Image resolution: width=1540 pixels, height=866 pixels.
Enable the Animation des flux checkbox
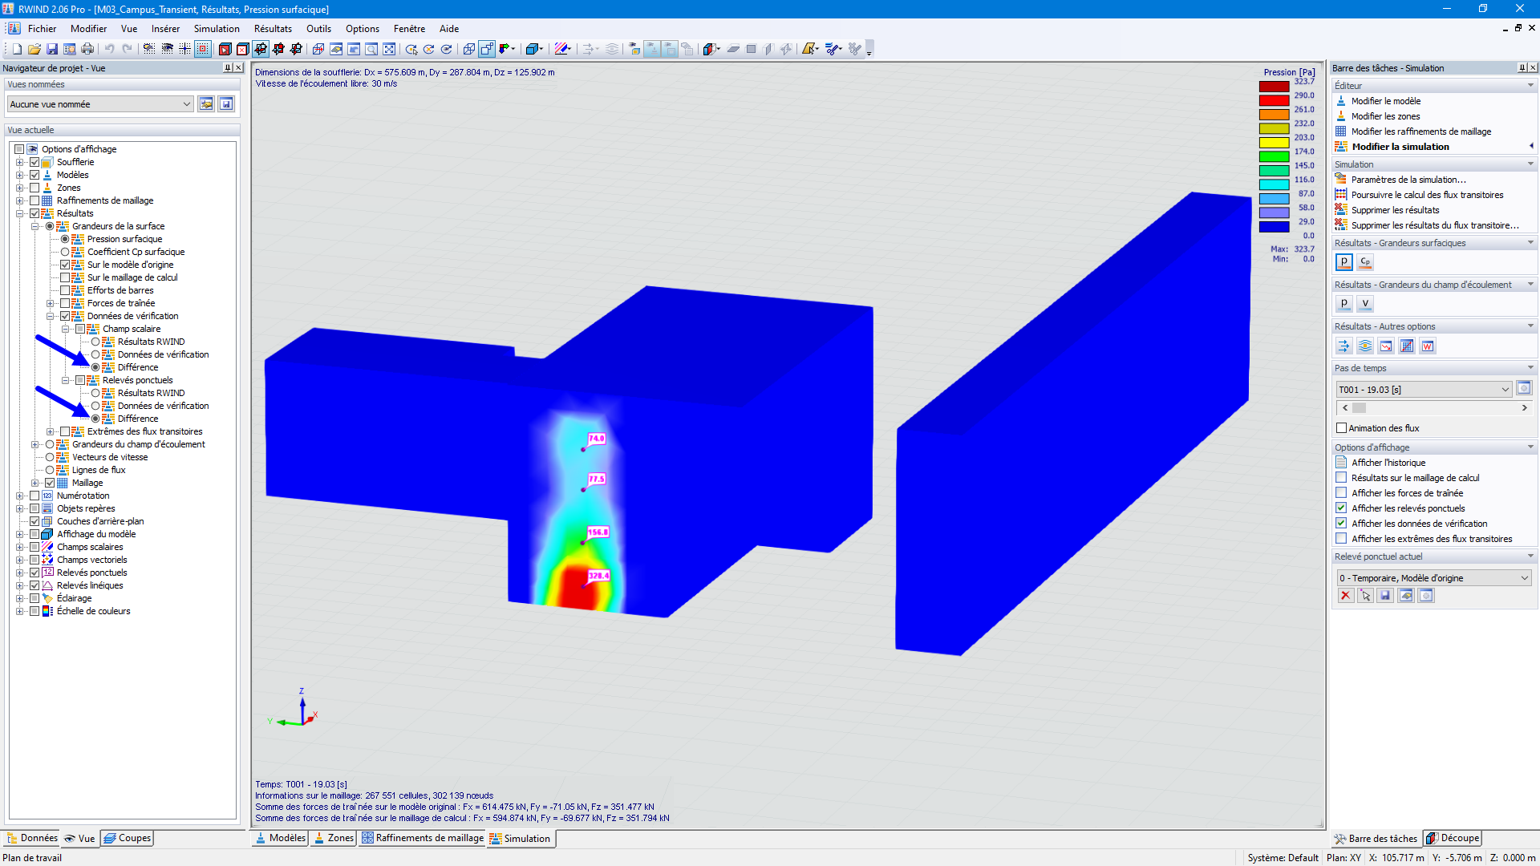pyautogui.click(x=1341, y=428)
